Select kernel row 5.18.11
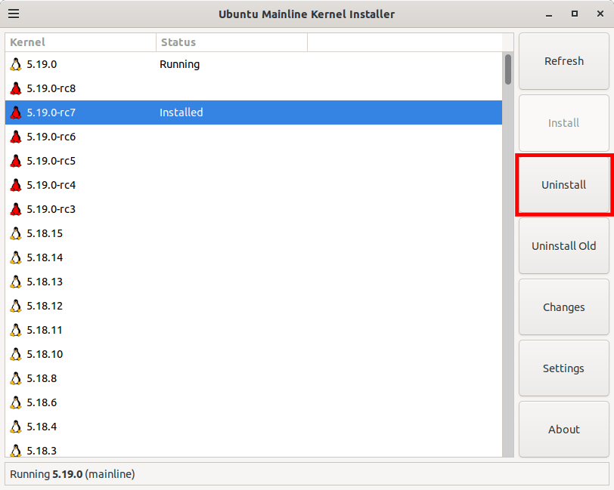614x490 pixels. 253,330
